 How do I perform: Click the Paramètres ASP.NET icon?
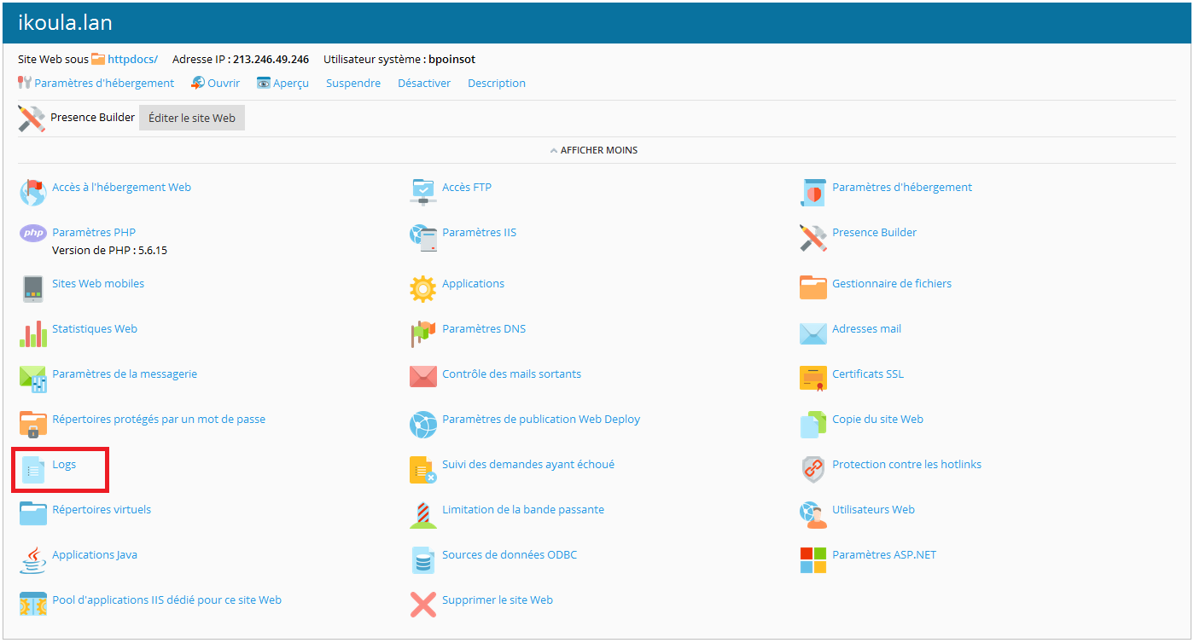pos(813,560)
